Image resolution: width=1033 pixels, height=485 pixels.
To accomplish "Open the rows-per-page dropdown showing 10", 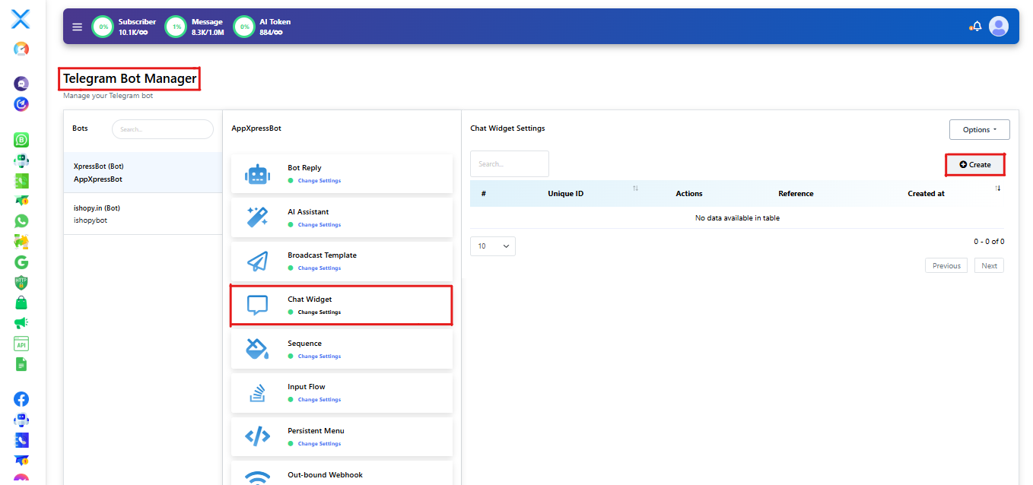I will [x=492, y=246].
